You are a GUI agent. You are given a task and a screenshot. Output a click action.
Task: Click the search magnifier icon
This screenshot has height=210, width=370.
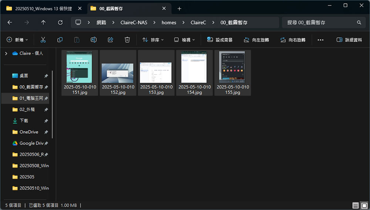click(359, 23)
